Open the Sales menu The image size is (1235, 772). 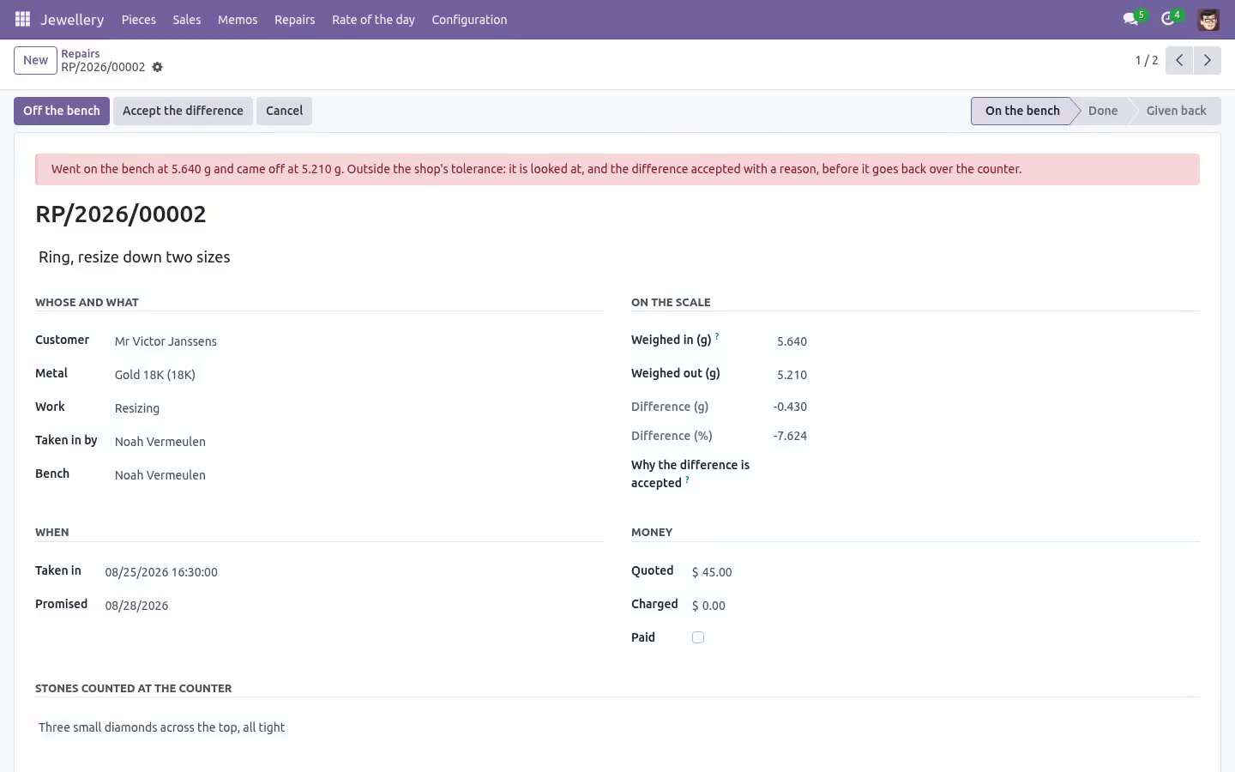tap(187, 19)
